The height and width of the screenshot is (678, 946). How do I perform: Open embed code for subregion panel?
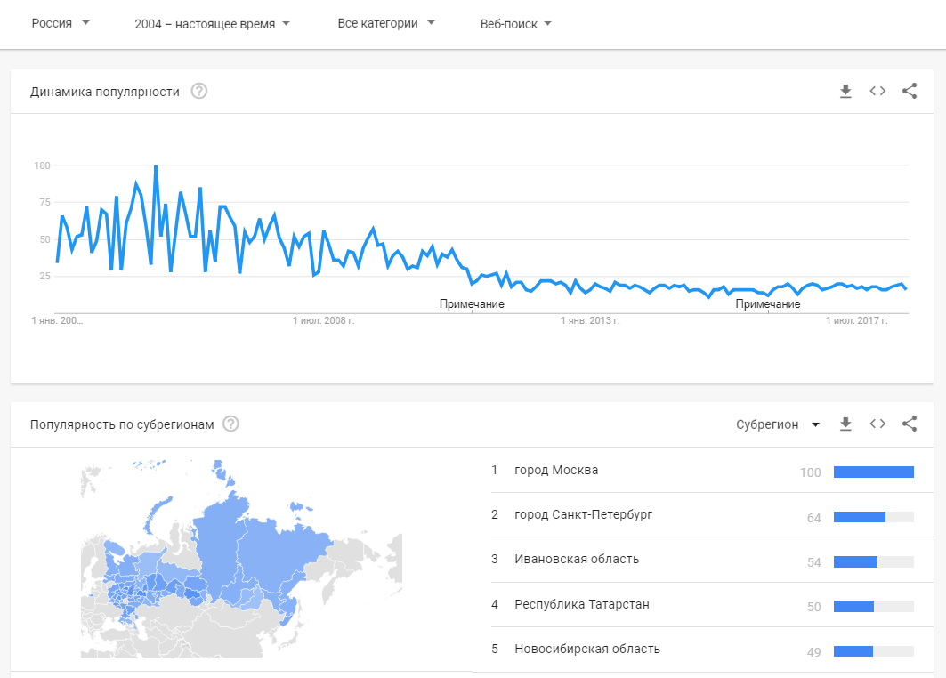[x=877, y=424]
